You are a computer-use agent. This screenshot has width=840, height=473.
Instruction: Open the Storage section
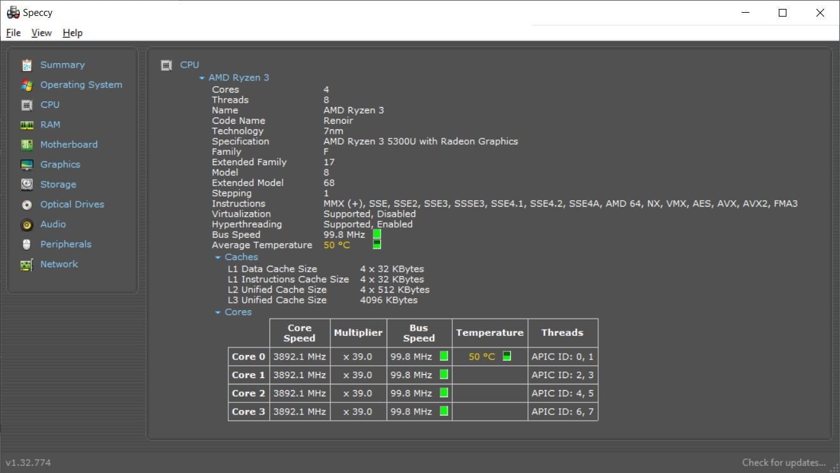[x=58, y=184]
